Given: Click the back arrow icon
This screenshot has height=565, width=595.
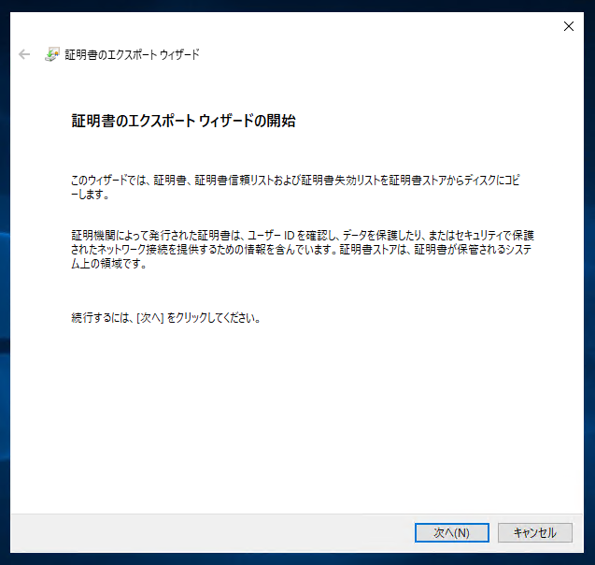Looking at the screenshot, I should click(24, 54).
